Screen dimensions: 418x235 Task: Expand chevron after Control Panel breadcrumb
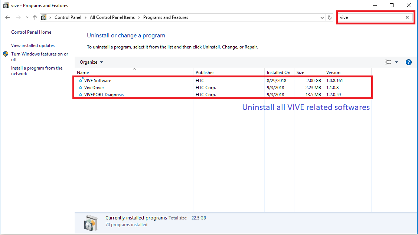tap(85, 17)
